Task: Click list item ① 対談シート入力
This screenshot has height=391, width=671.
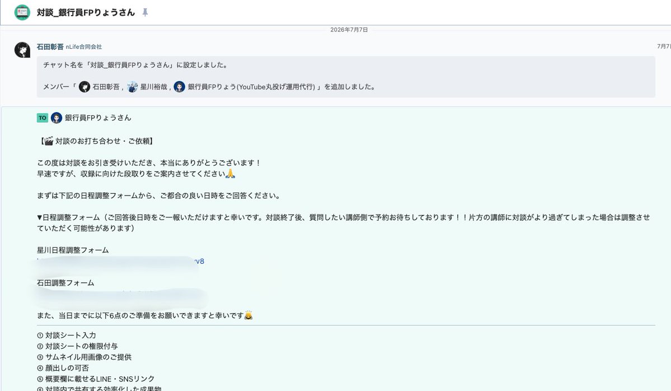Action: coord(67,336)
